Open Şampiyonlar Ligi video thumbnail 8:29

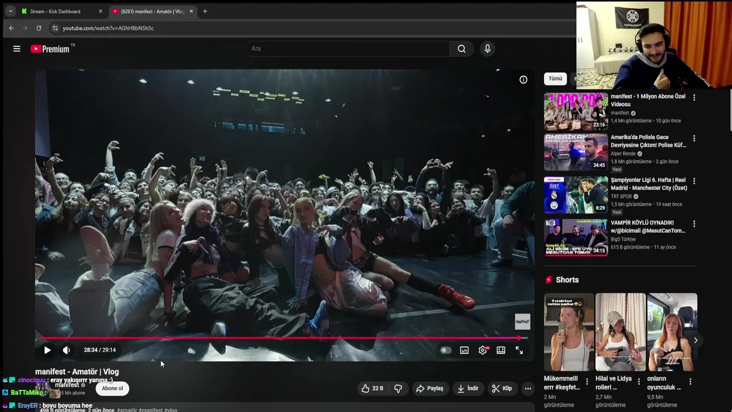click(x=576, y=195)
